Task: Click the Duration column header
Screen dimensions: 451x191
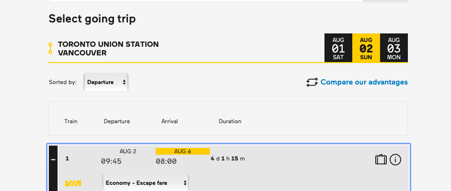Action: coord(230,121)
